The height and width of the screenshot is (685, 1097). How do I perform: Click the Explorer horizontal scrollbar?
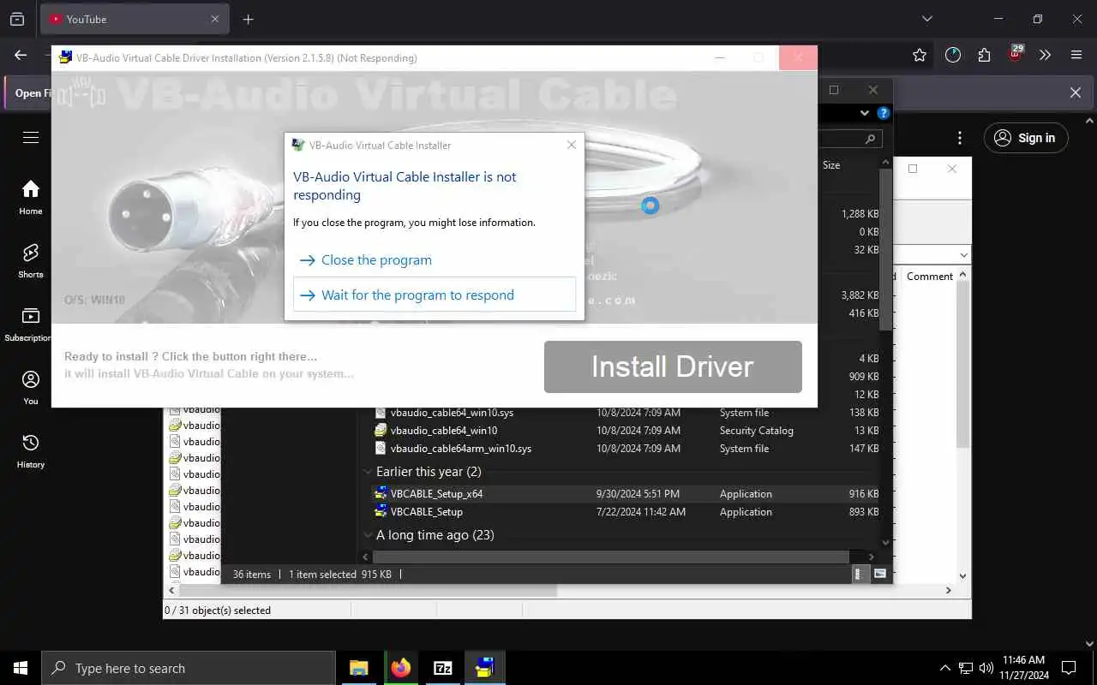(610, 557)
